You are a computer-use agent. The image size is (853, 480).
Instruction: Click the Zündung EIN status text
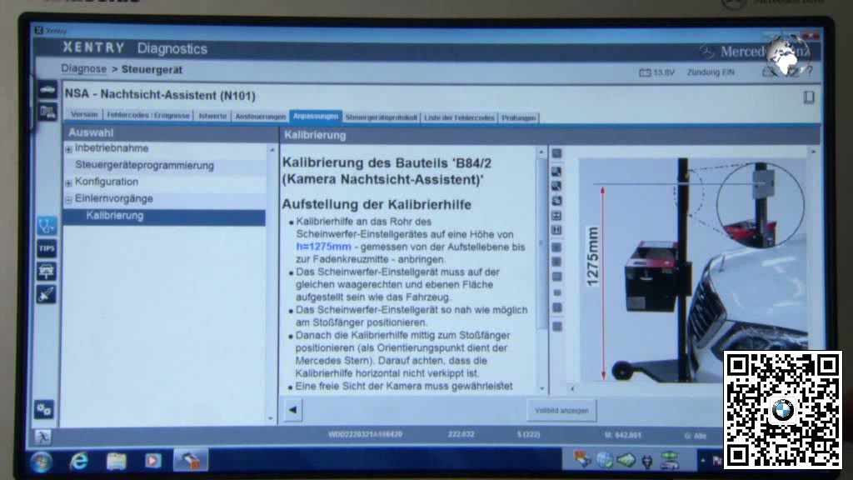(x=711, y=72)
